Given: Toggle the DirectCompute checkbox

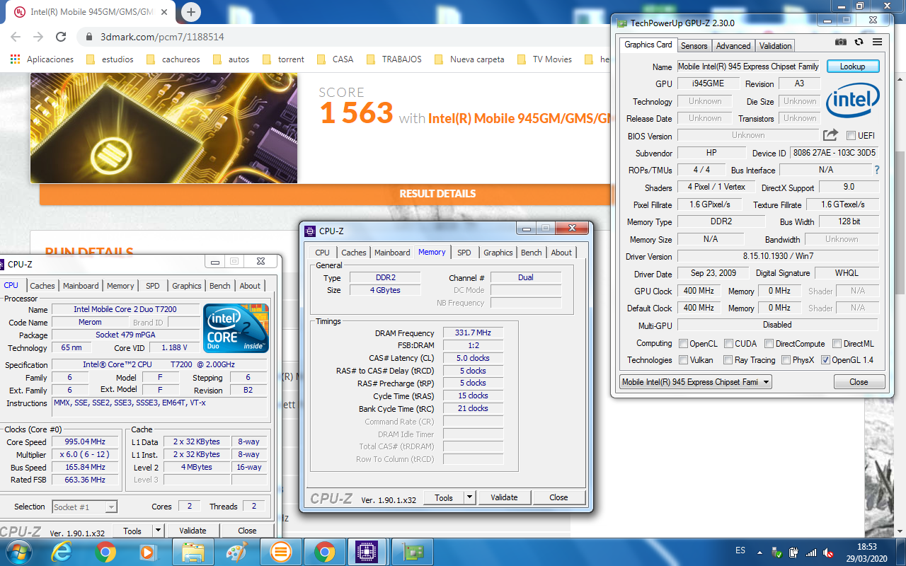Looking at the screenshot, I should [769, 344].
